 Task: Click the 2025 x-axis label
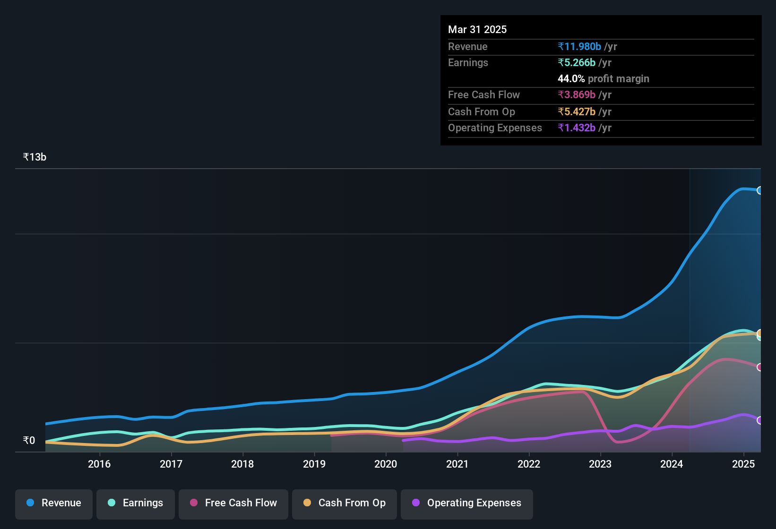(x=743, y=464)
